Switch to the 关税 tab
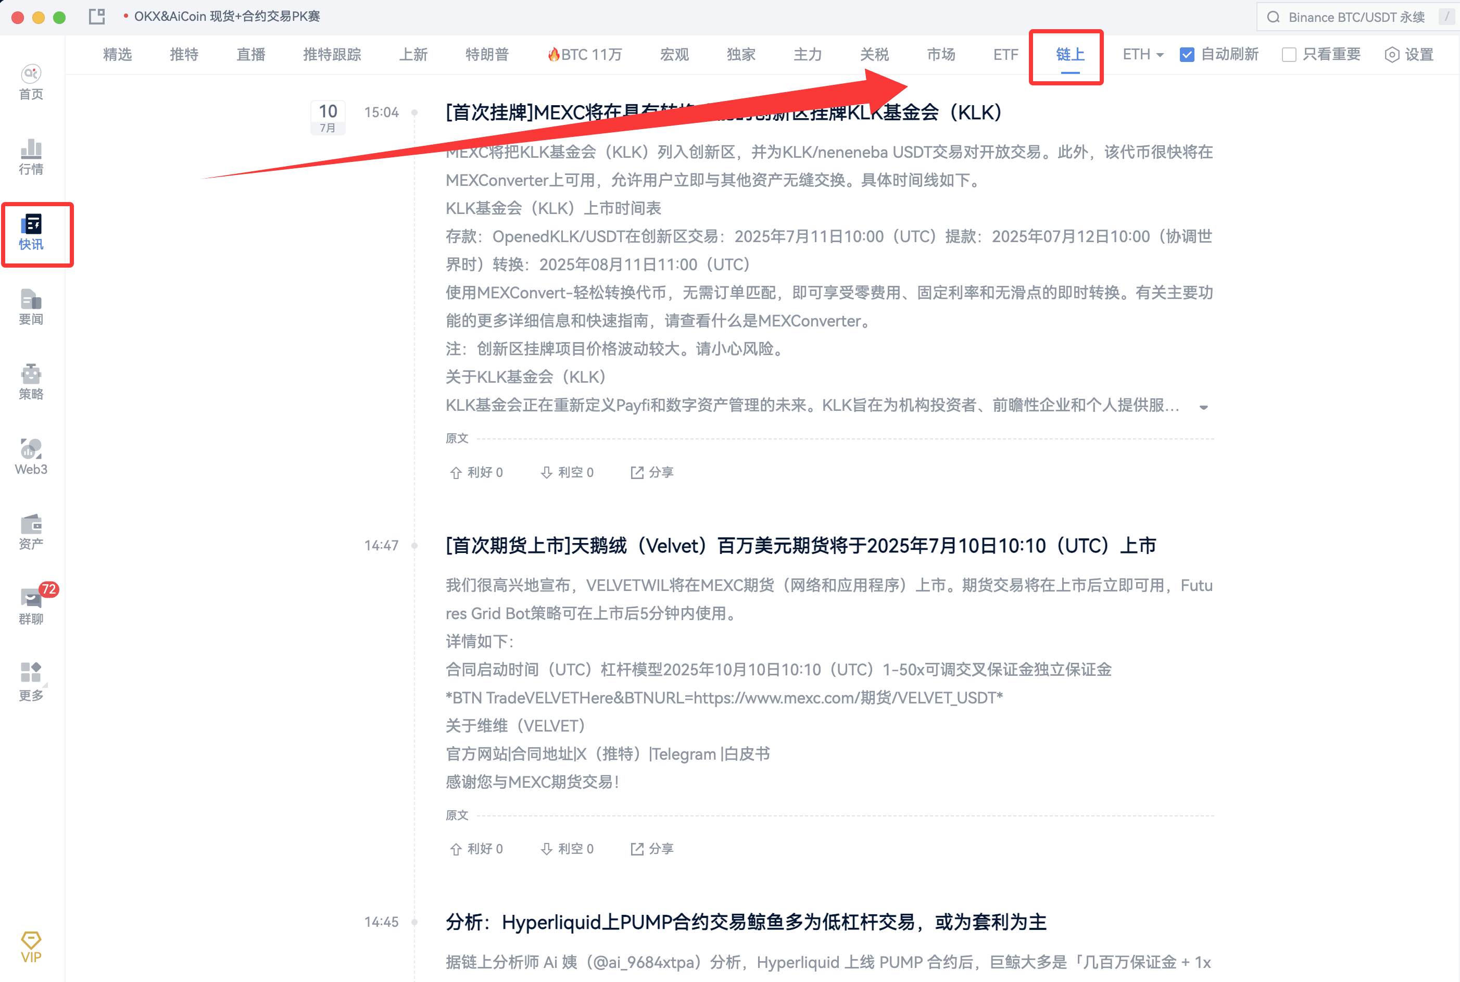Viewport: 1460px width, 982px height. pyautogui.click(x=874, y=55)
